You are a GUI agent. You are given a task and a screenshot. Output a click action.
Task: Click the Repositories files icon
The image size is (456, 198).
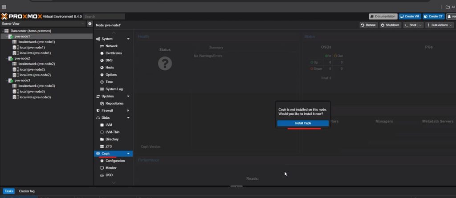coord(102,104)
